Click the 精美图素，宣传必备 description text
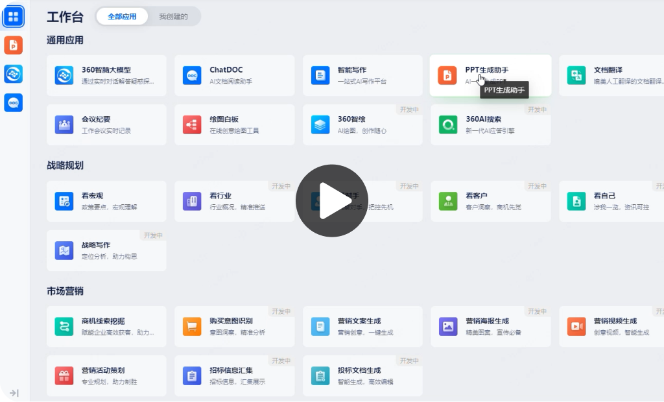Screen dimensions: 664x402 point(493,333)
